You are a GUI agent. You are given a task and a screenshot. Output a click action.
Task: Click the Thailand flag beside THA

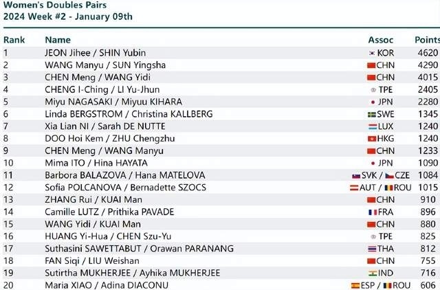pos(372,249)
